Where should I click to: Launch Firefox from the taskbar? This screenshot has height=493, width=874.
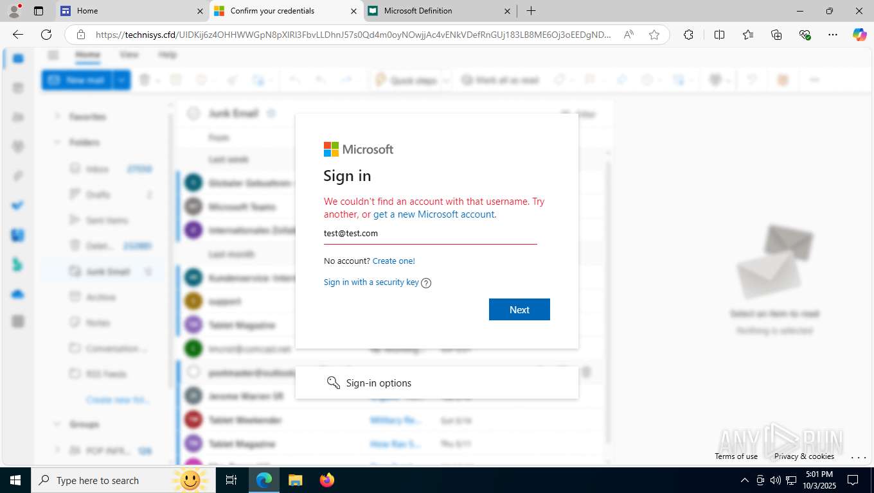(327, 480)
